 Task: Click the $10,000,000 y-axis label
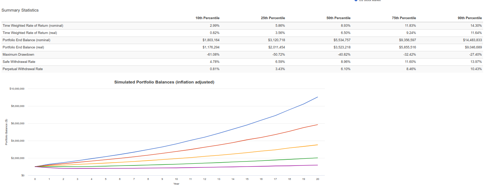pyautogui.click(x=17, y=89)
